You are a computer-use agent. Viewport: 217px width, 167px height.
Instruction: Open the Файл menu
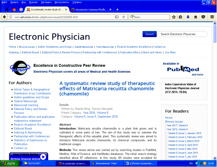click(4, 2)
